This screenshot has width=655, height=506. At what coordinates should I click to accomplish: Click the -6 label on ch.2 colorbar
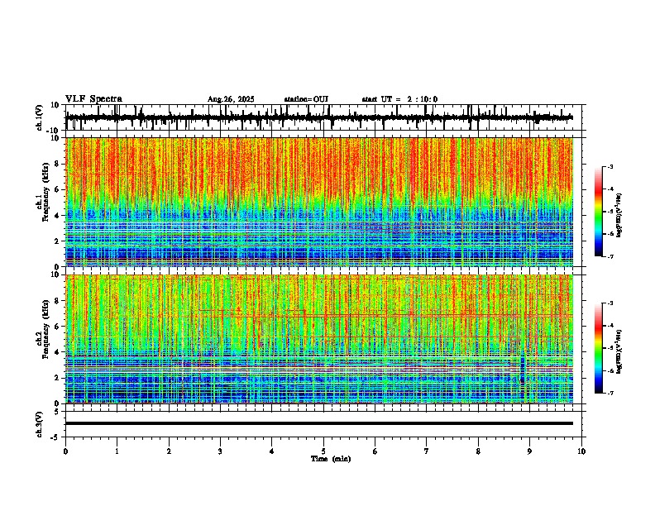click(610, 370)
